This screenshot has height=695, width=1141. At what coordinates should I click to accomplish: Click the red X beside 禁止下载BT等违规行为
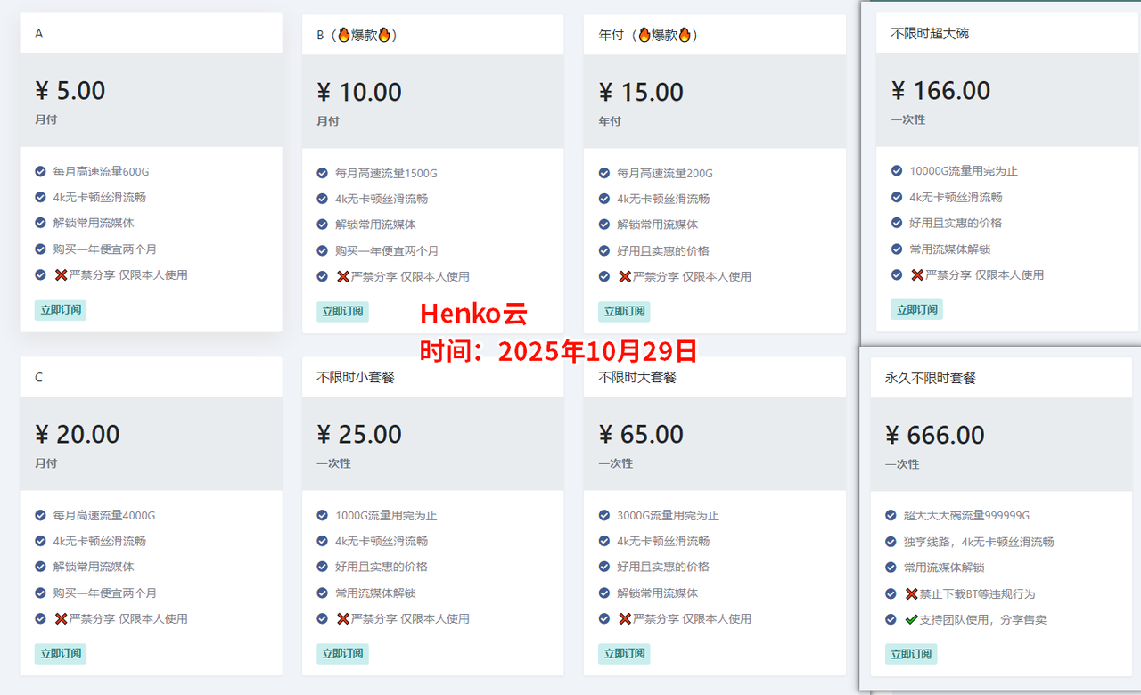pos(911,593)
